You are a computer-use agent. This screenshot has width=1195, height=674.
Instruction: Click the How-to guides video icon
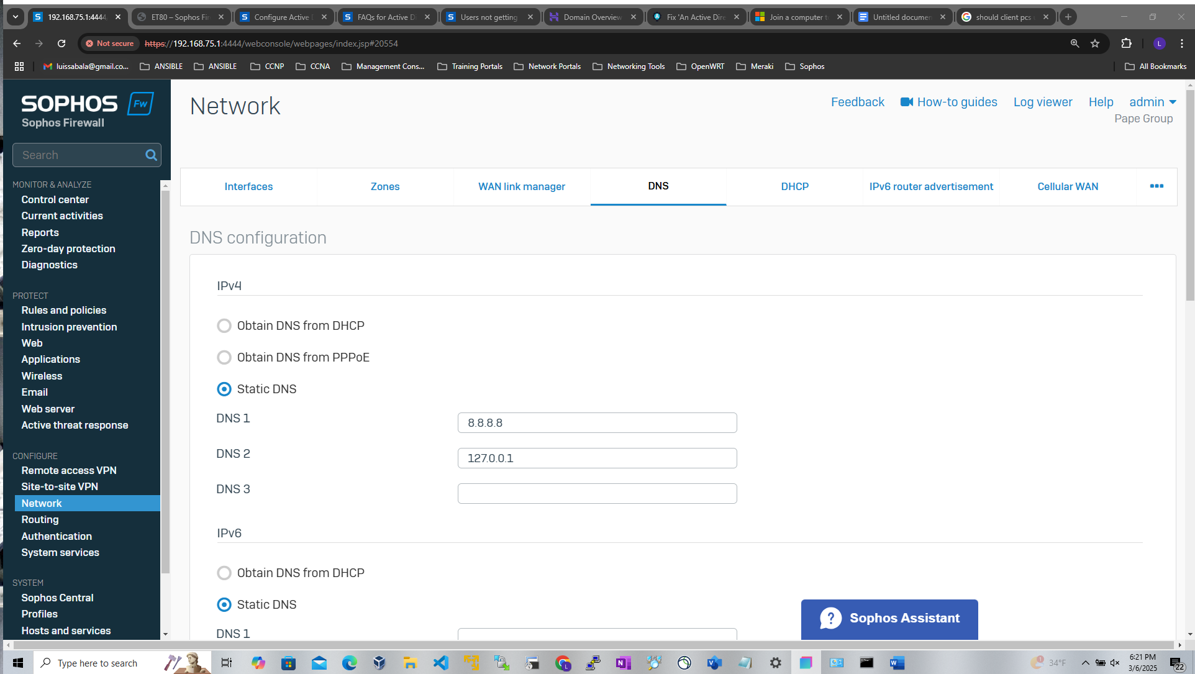(907, 102)
